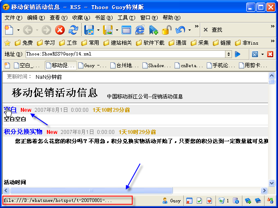Open the 文件(F) menu

tap(13, 18)
